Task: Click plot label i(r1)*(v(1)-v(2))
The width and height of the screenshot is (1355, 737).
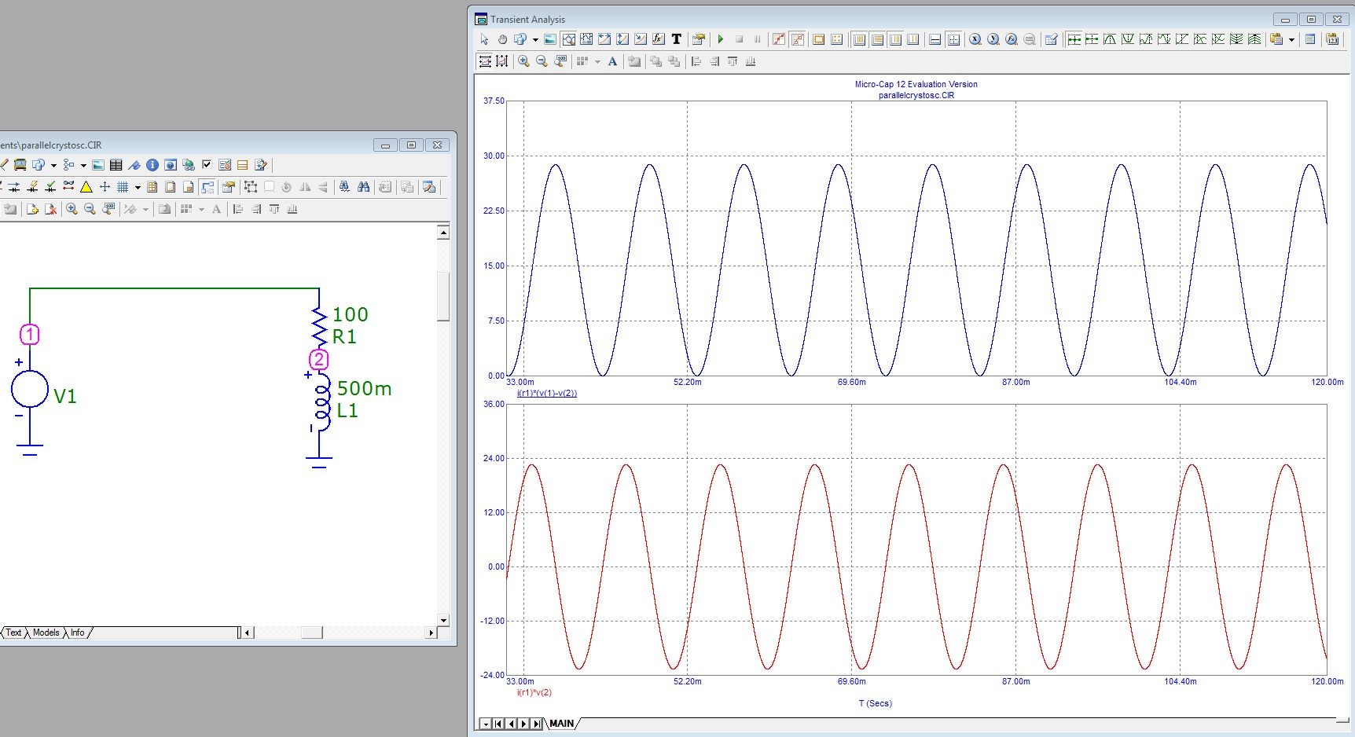Action: click(546, 394)
